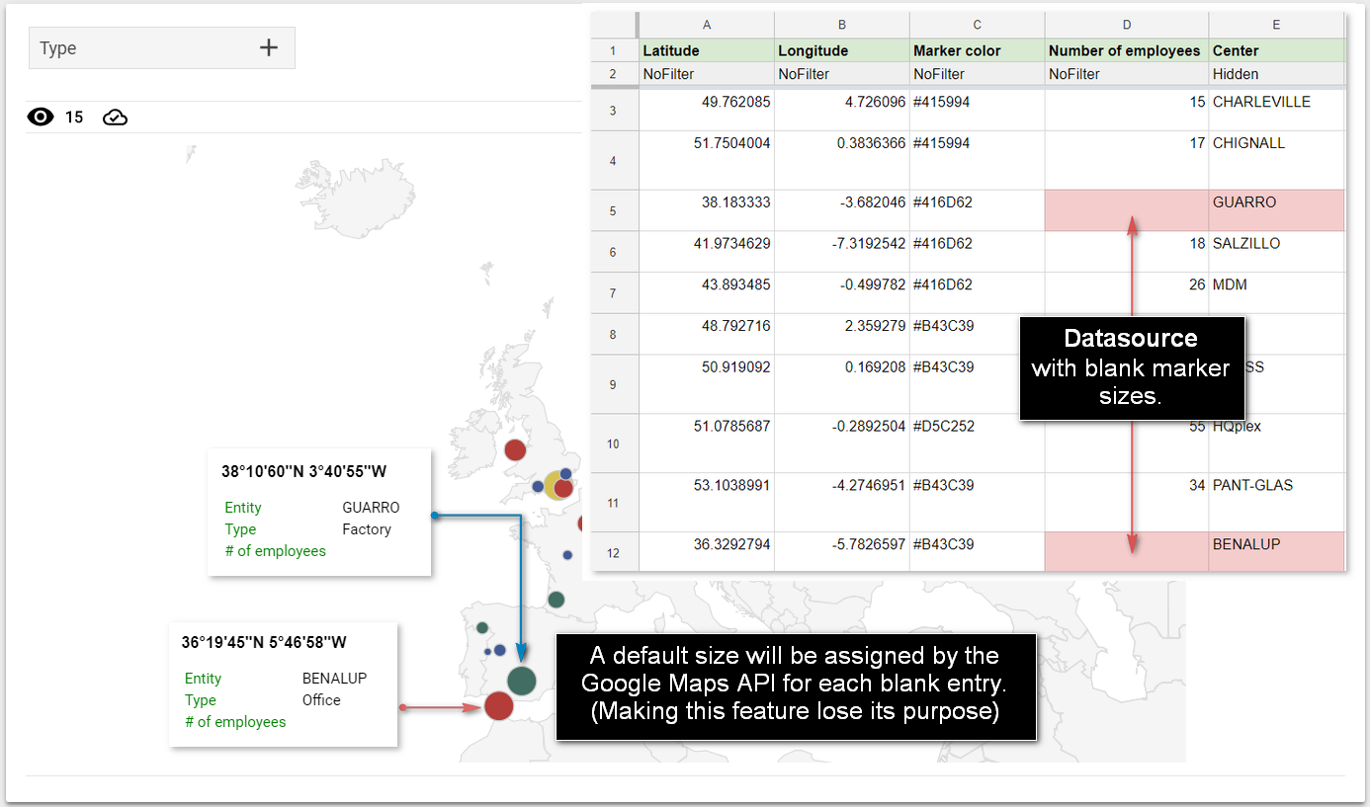The height and width of the screenshot is (807, 1370).
Task: Select the large red marker in northern Britain
Action: tap(515, 450)
